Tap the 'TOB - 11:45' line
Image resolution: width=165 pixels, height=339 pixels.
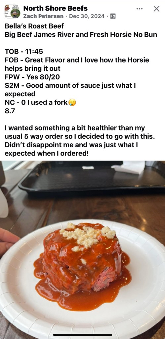24,51
